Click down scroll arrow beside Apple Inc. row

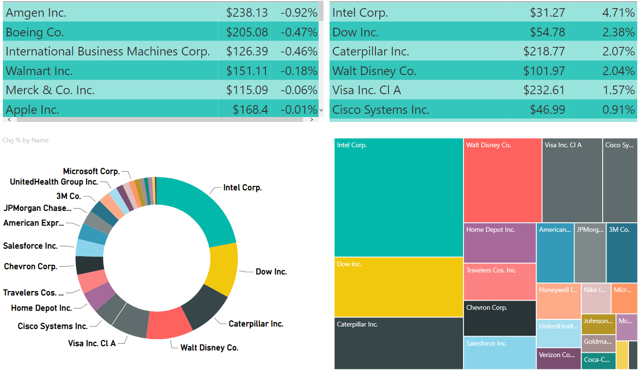click(321, 110)
